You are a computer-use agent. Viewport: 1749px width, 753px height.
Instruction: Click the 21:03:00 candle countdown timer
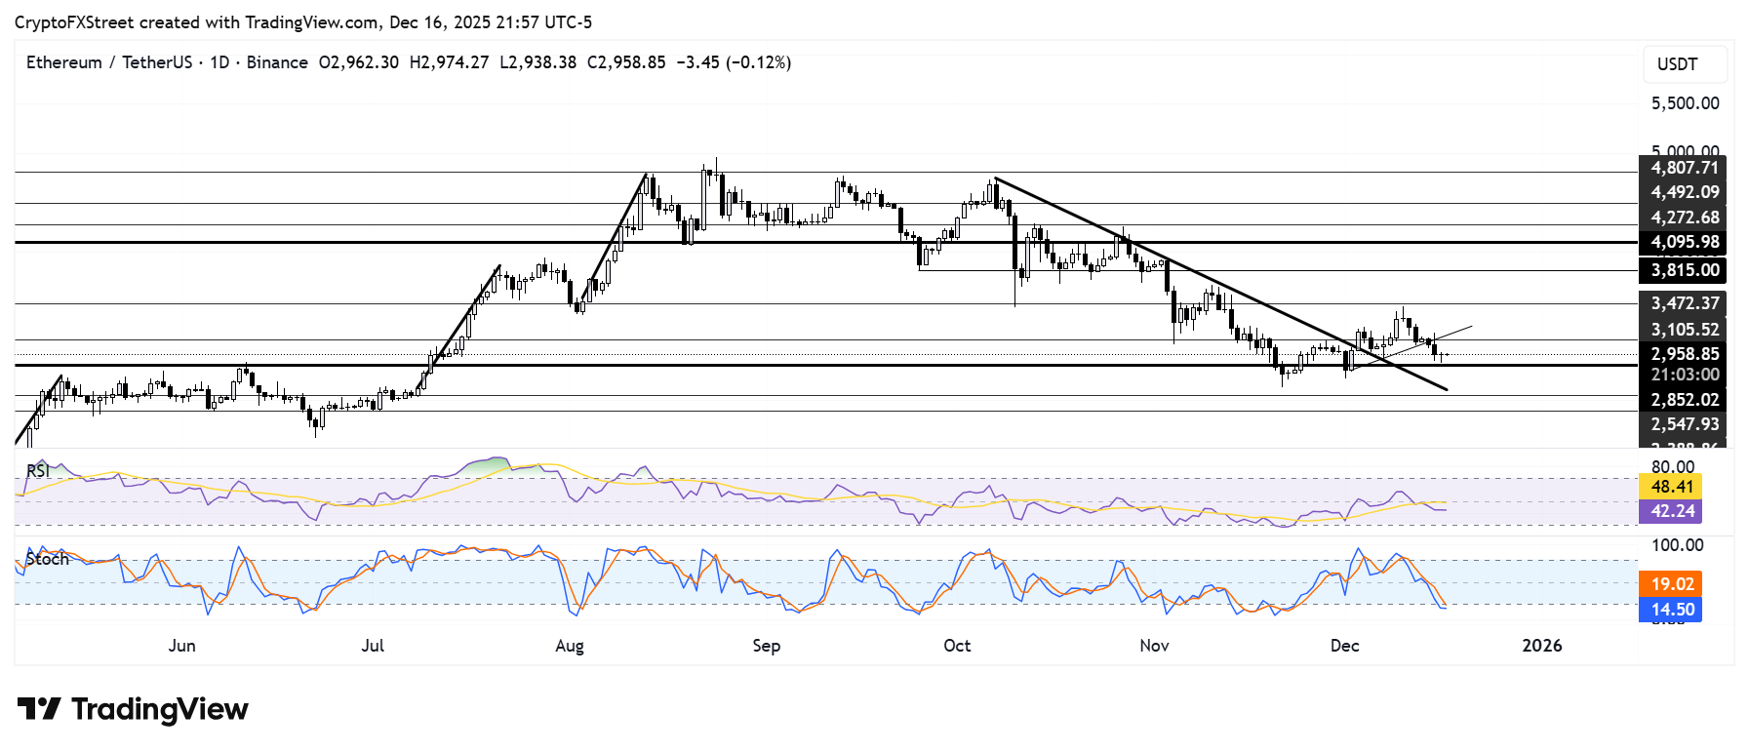pyautogui.click(x=1684, y=375)
